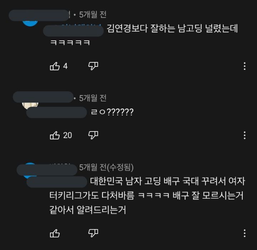Dislike the ㄹㅇ?????? reply
The height and width of the screenshot is (250, 257).
click(93, 135)
